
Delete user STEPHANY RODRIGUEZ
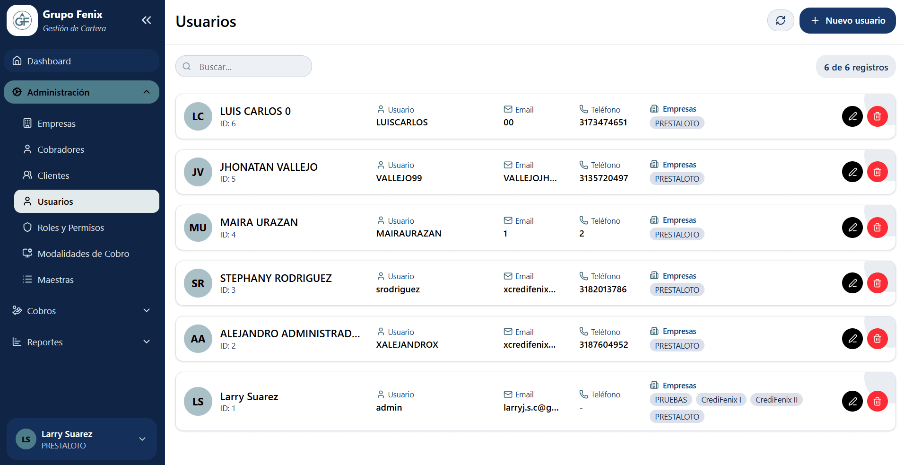click(877, 283)
